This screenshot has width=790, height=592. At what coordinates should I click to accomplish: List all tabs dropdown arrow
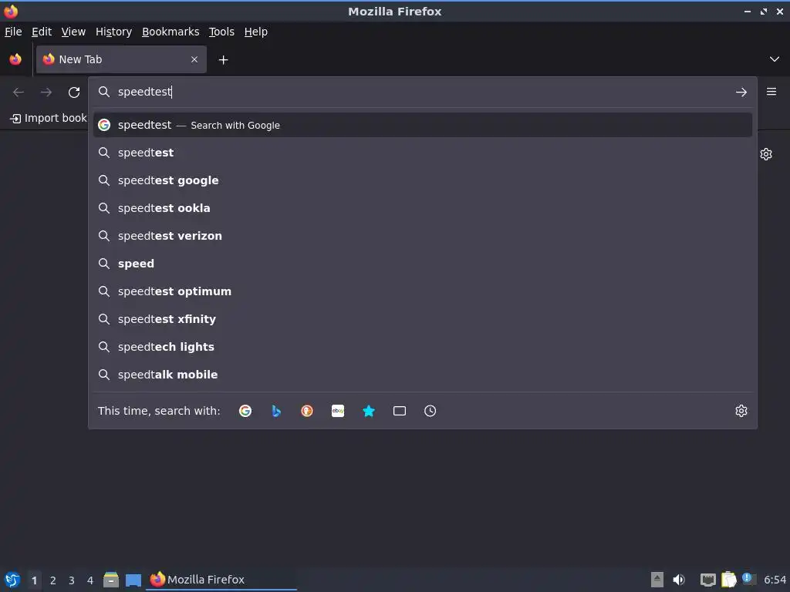(775, 59)
